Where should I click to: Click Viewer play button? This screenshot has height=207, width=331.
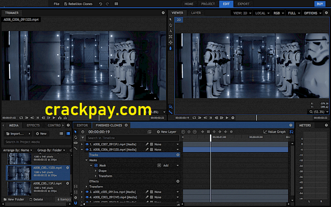coord(227,118)
